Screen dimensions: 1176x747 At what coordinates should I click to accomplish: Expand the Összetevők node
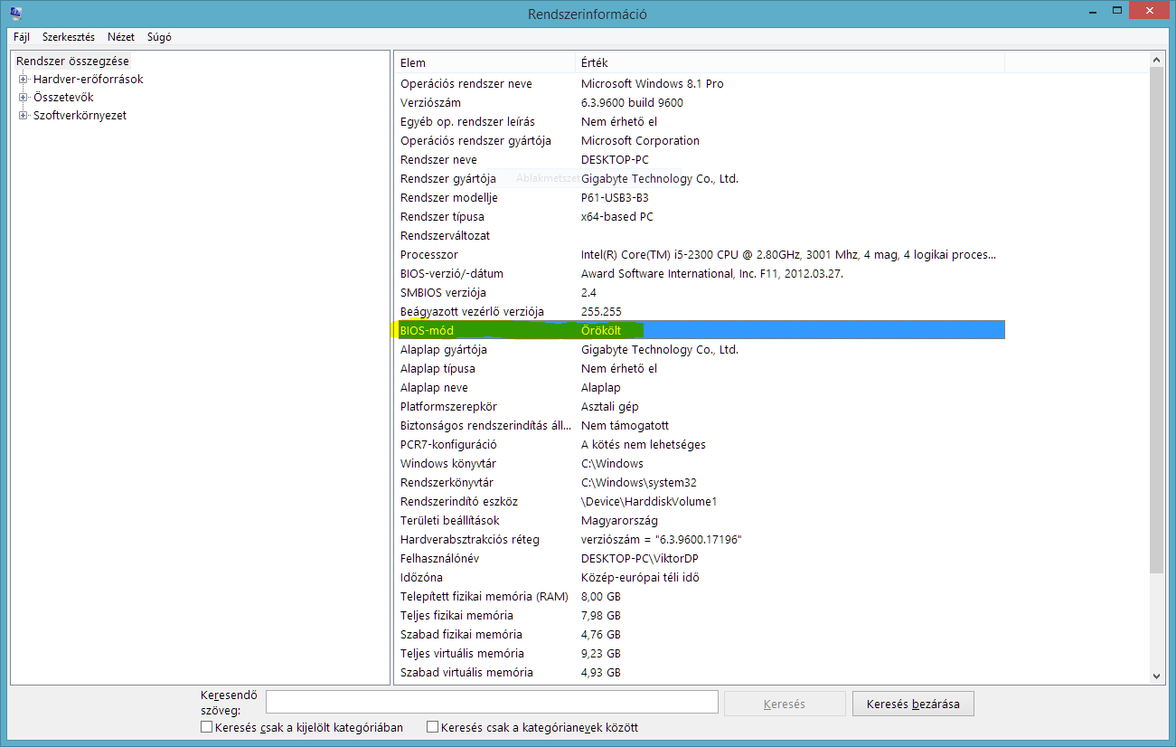[x=24, y=98]
